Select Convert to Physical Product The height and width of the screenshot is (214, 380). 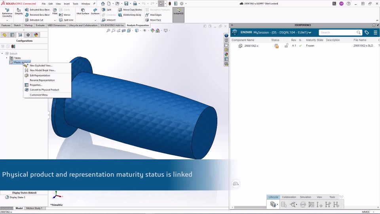pos(44,90)
